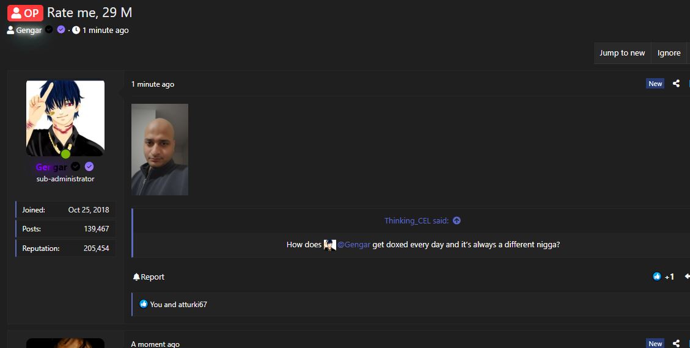The image size is (690, 348).
Task: Click purple verified badge beside sidebar username
Action: [x=89, y=167]
